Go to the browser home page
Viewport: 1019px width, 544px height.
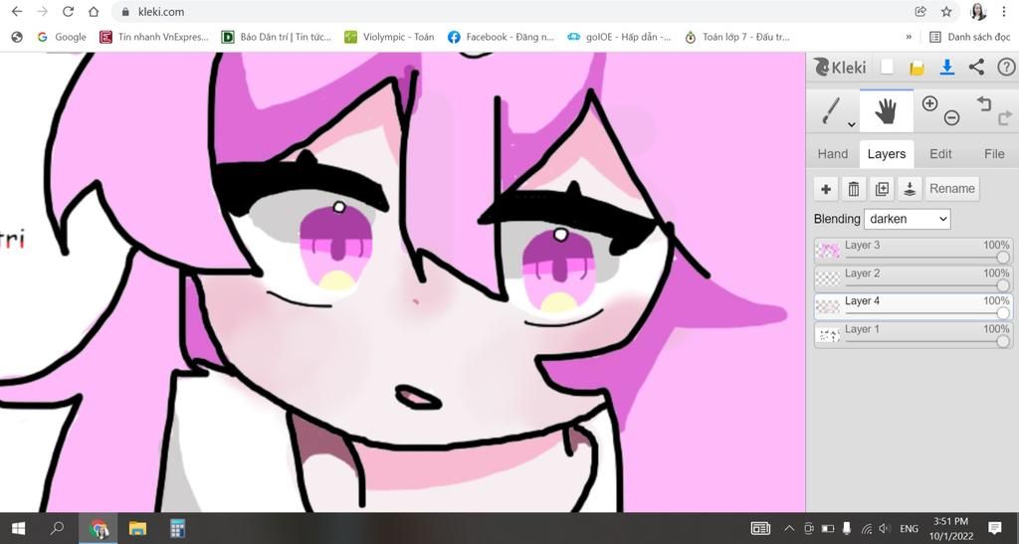coord(94,12)
